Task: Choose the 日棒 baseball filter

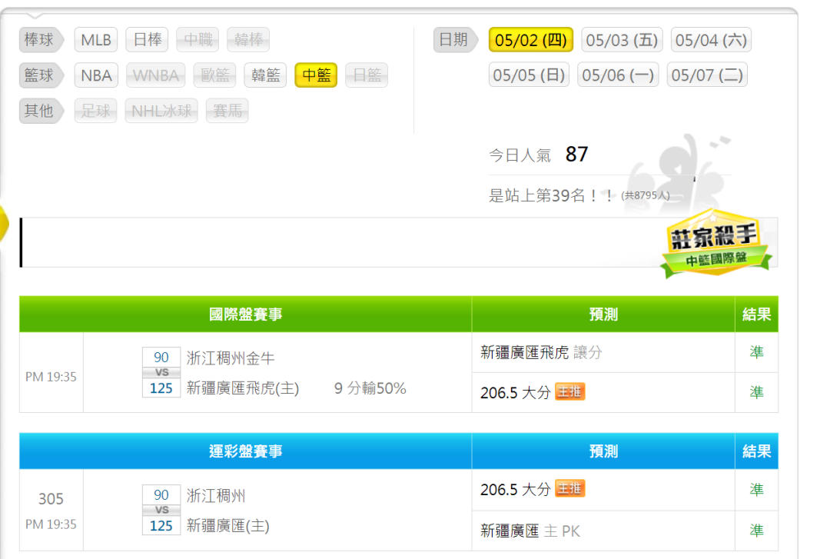Action: point(147,40)
